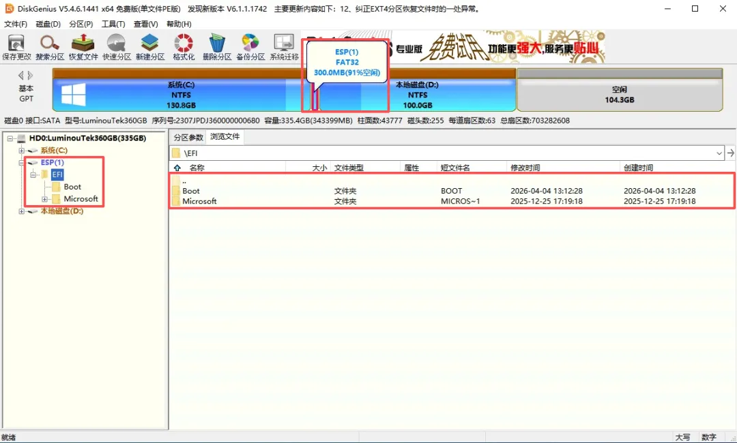Screen dimensions: 737x443
Task: Click the 大写 status bar indicator
Action: 682,438
